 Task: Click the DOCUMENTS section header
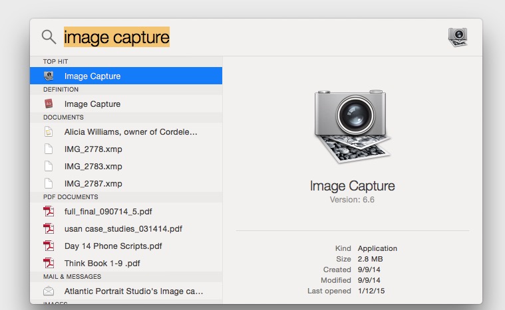pyautogui.click(x=63, y=117)
